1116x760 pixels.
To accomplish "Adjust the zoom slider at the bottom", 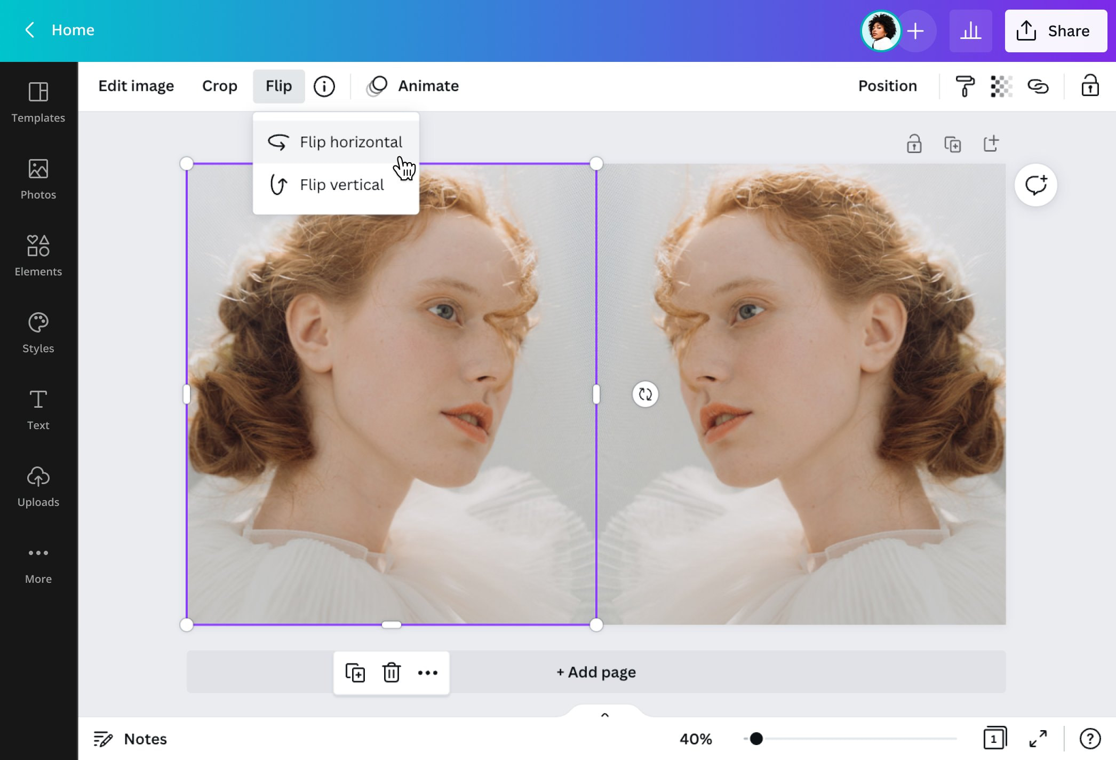I will (x=755, y=739).
